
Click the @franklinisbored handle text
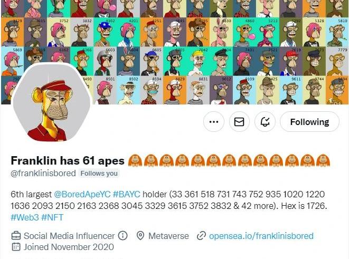(43, 173)
